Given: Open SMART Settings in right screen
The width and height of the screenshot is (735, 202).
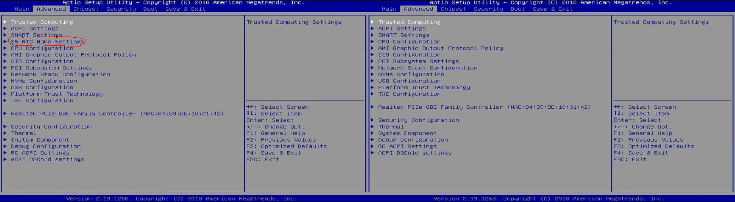Looking at the screenshot, I should pos(404,35).
